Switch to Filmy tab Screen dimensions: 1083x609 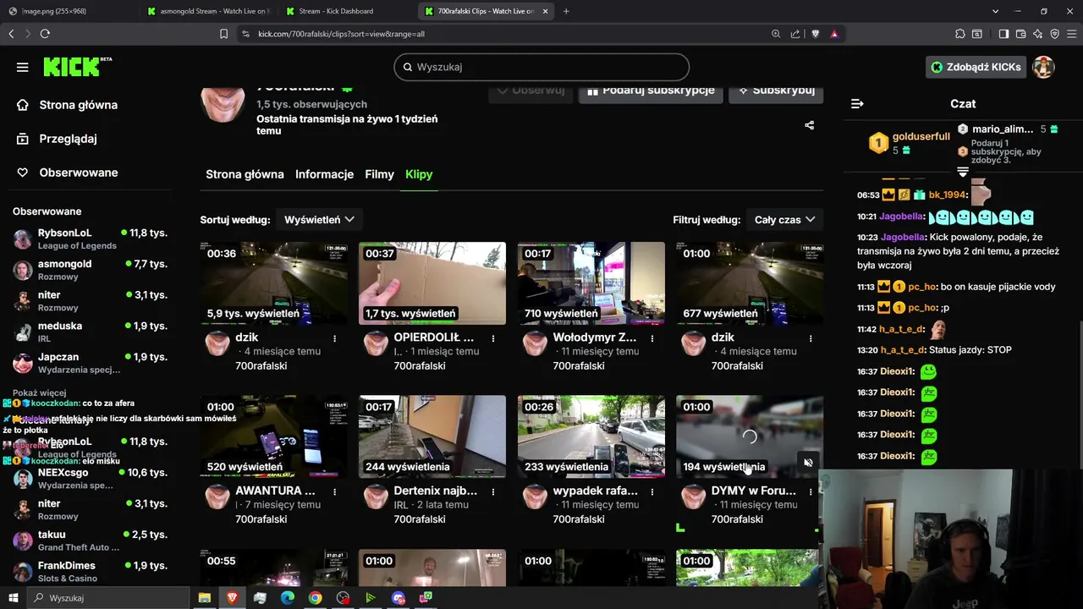click(x=379, y=174)
